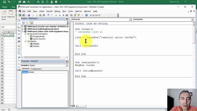
Task: Undo last edit in VBA toolbar
Action: (x=48, y=15)
